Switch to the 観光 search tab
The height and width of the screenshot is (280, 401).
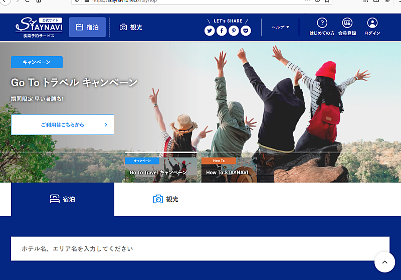click(x=166, y=199)
